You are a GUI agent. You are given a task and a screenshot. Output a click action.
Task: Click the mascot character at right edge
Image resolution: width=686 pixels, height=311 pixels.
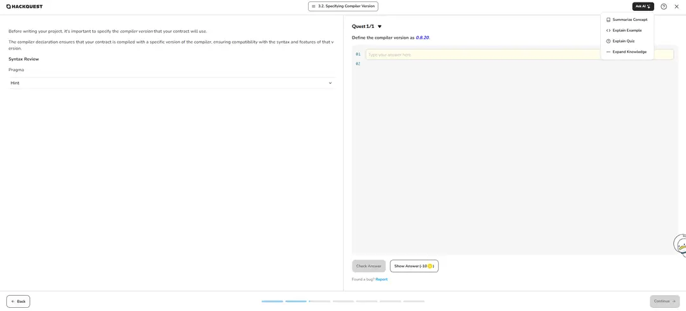[x=680, y=244]
